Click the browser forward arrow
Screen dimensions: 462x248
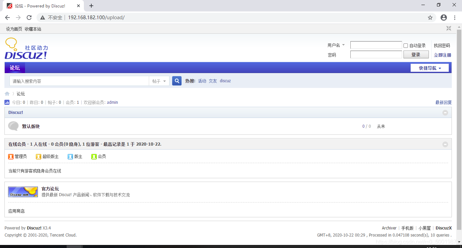coord(18,18)
